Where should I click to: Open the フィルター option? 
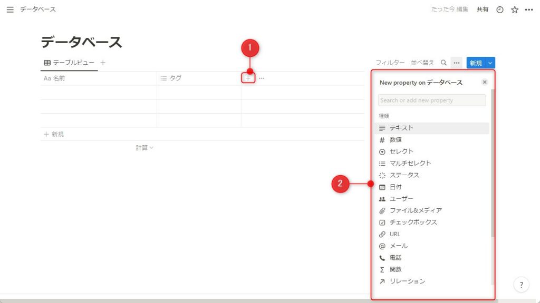[390, 63]
